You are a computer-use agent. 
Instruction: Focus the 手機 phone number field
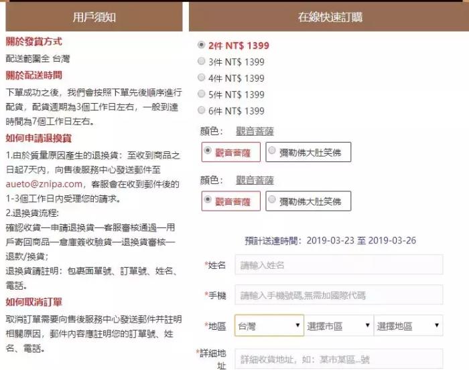click(x=338, y=295)
